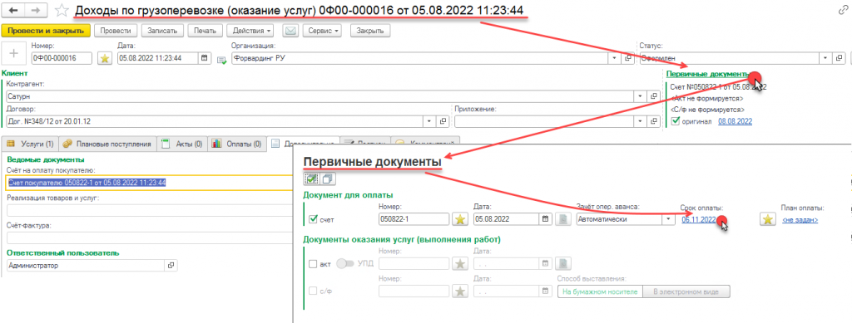
Task: Check the акт checkbox
Action: pyautogui.click(x=313, y=264)
